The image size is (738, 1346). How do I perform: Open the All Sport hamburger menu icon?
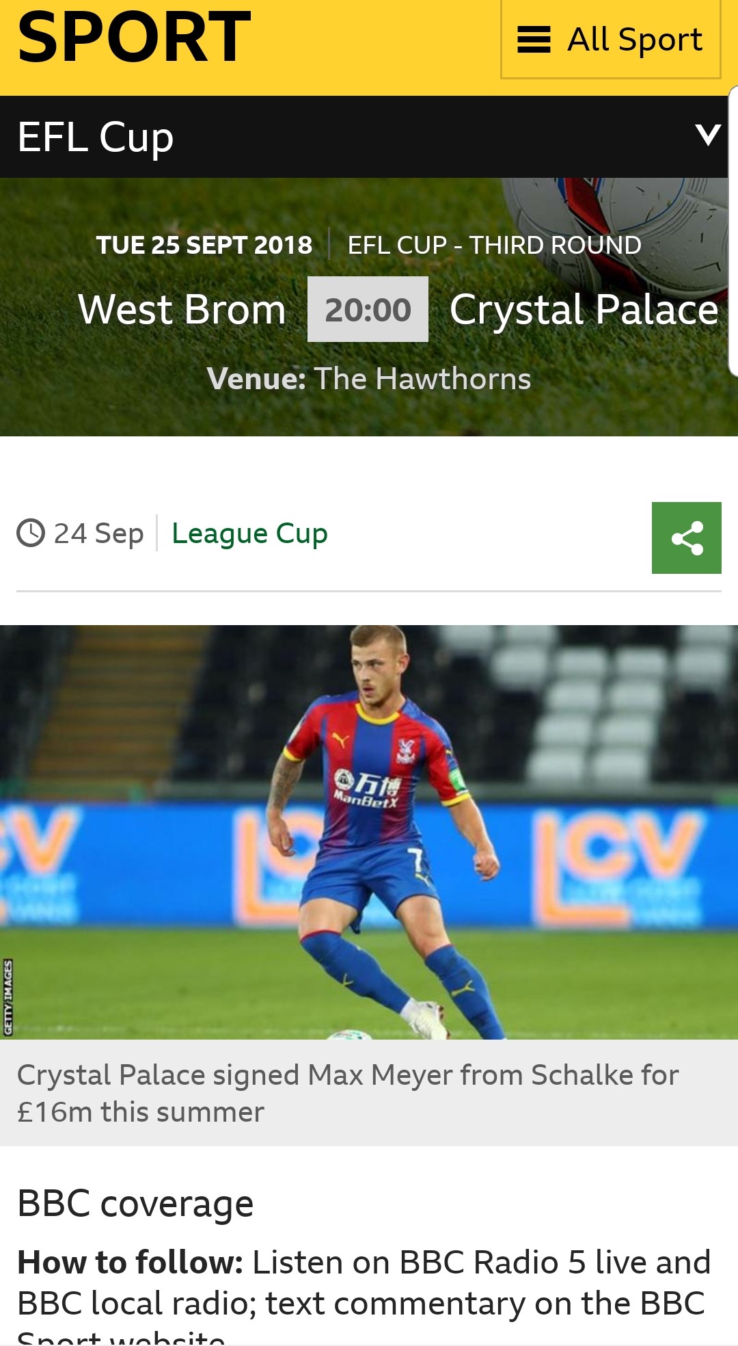pos(534,40)
